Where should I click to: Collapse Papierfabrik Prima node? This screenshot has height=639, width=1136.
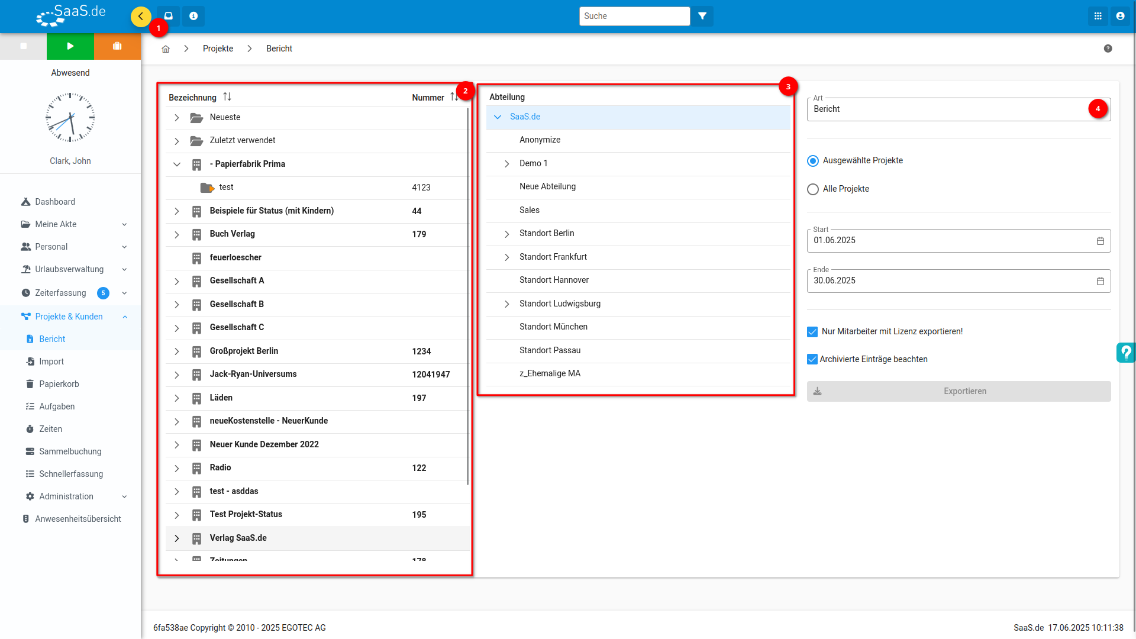click(x=176, y=164)
